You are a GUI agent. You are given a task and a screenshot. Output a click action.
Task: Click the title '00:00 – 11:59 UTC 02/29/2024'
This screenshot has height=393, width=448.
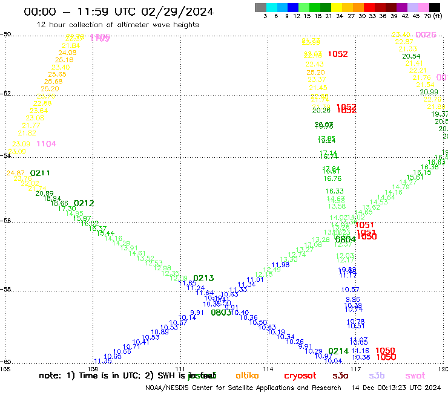click(119, 11)
